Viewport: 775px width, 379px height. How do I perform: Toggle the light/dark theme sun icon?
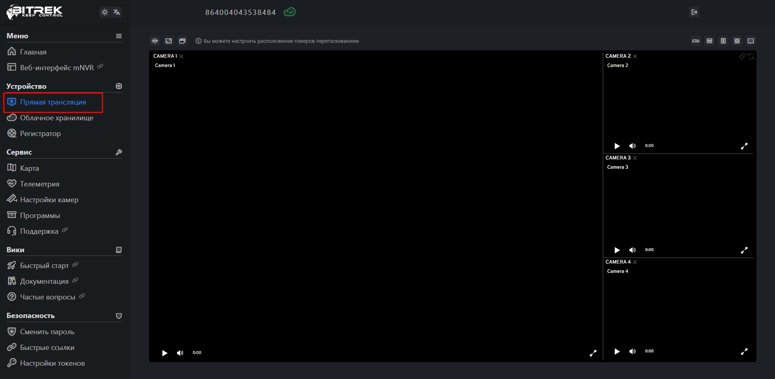[x=105, y=12]
